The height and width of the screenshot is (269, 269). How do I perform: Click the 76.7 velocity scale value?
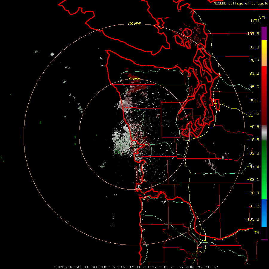click(x=254, y=60)
